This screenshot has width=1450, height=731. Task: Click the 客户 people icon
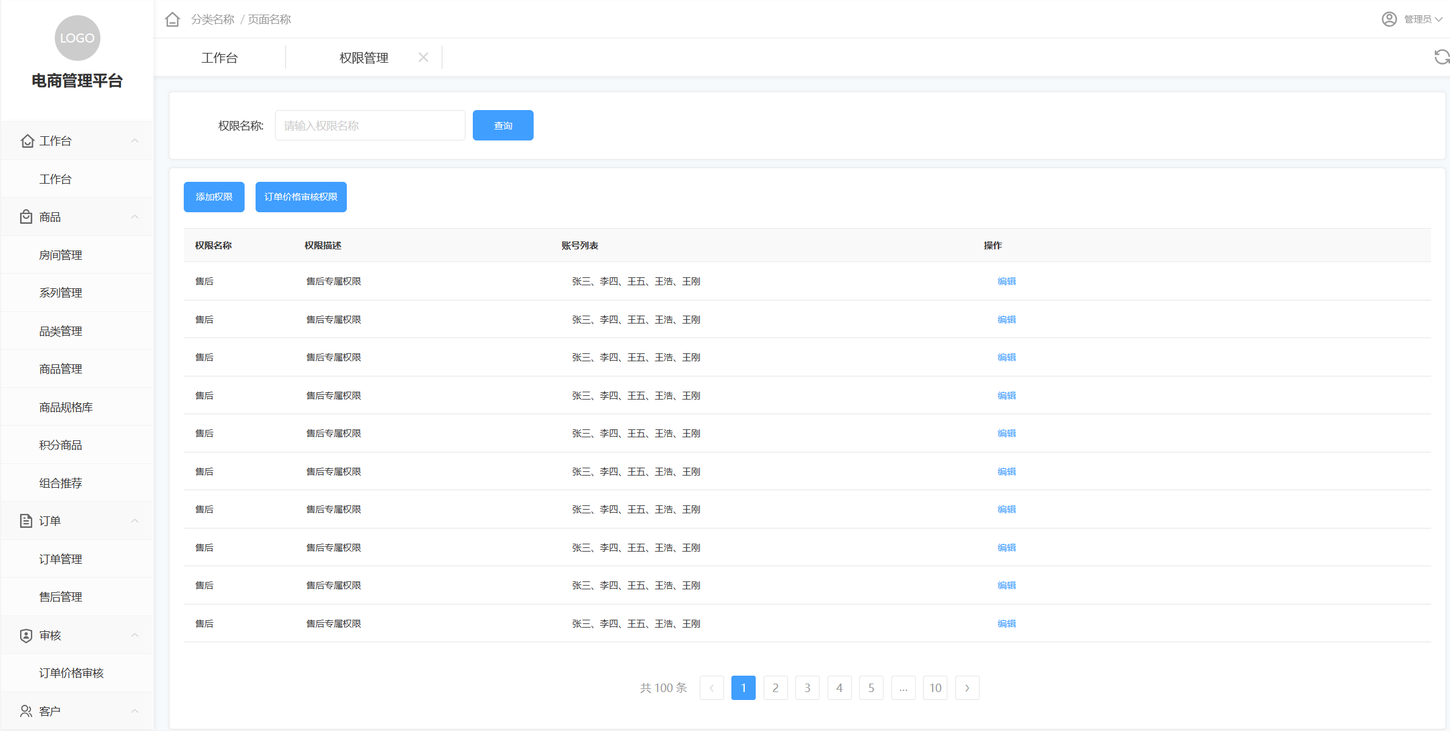pyautogui.click(x=26, y=711)
